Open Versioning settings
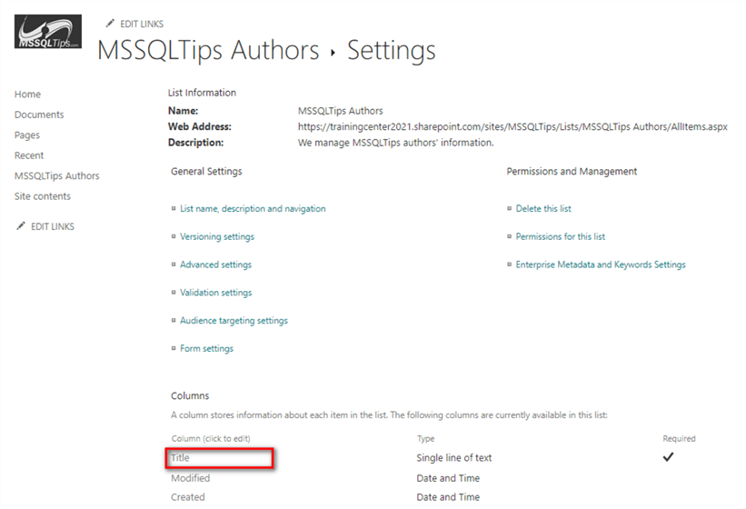This screenshot has width=746, height=509. [x=217, y=237]
